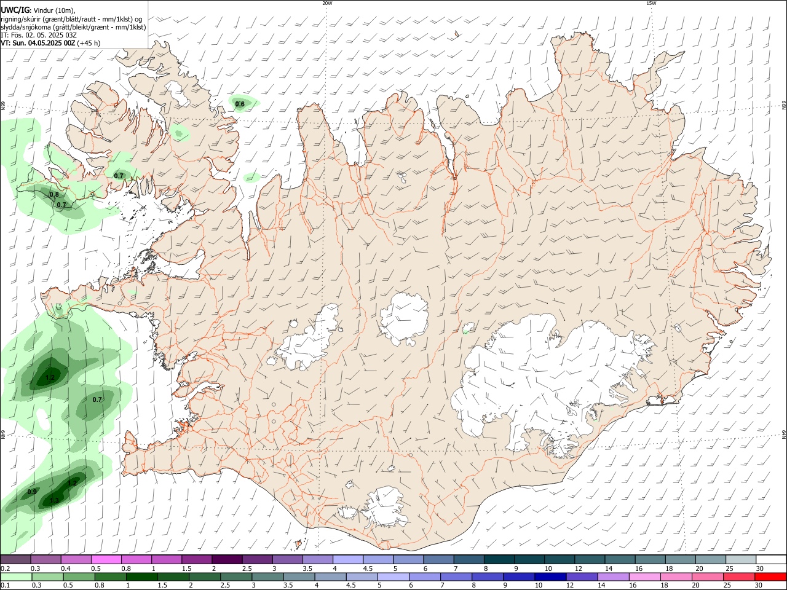787x590 pixels.
Task: Select the light lavender 4 swatch in upper legend
Action: point(347,559)
